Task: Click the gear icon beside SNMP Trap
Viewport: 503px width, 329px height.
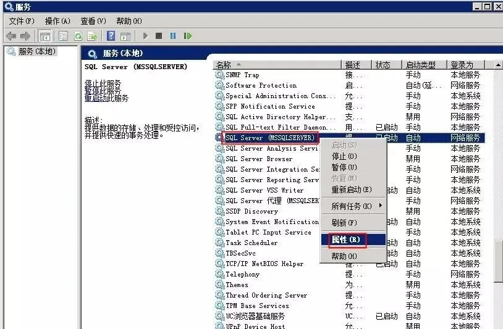Action: (x=219, y=75)
